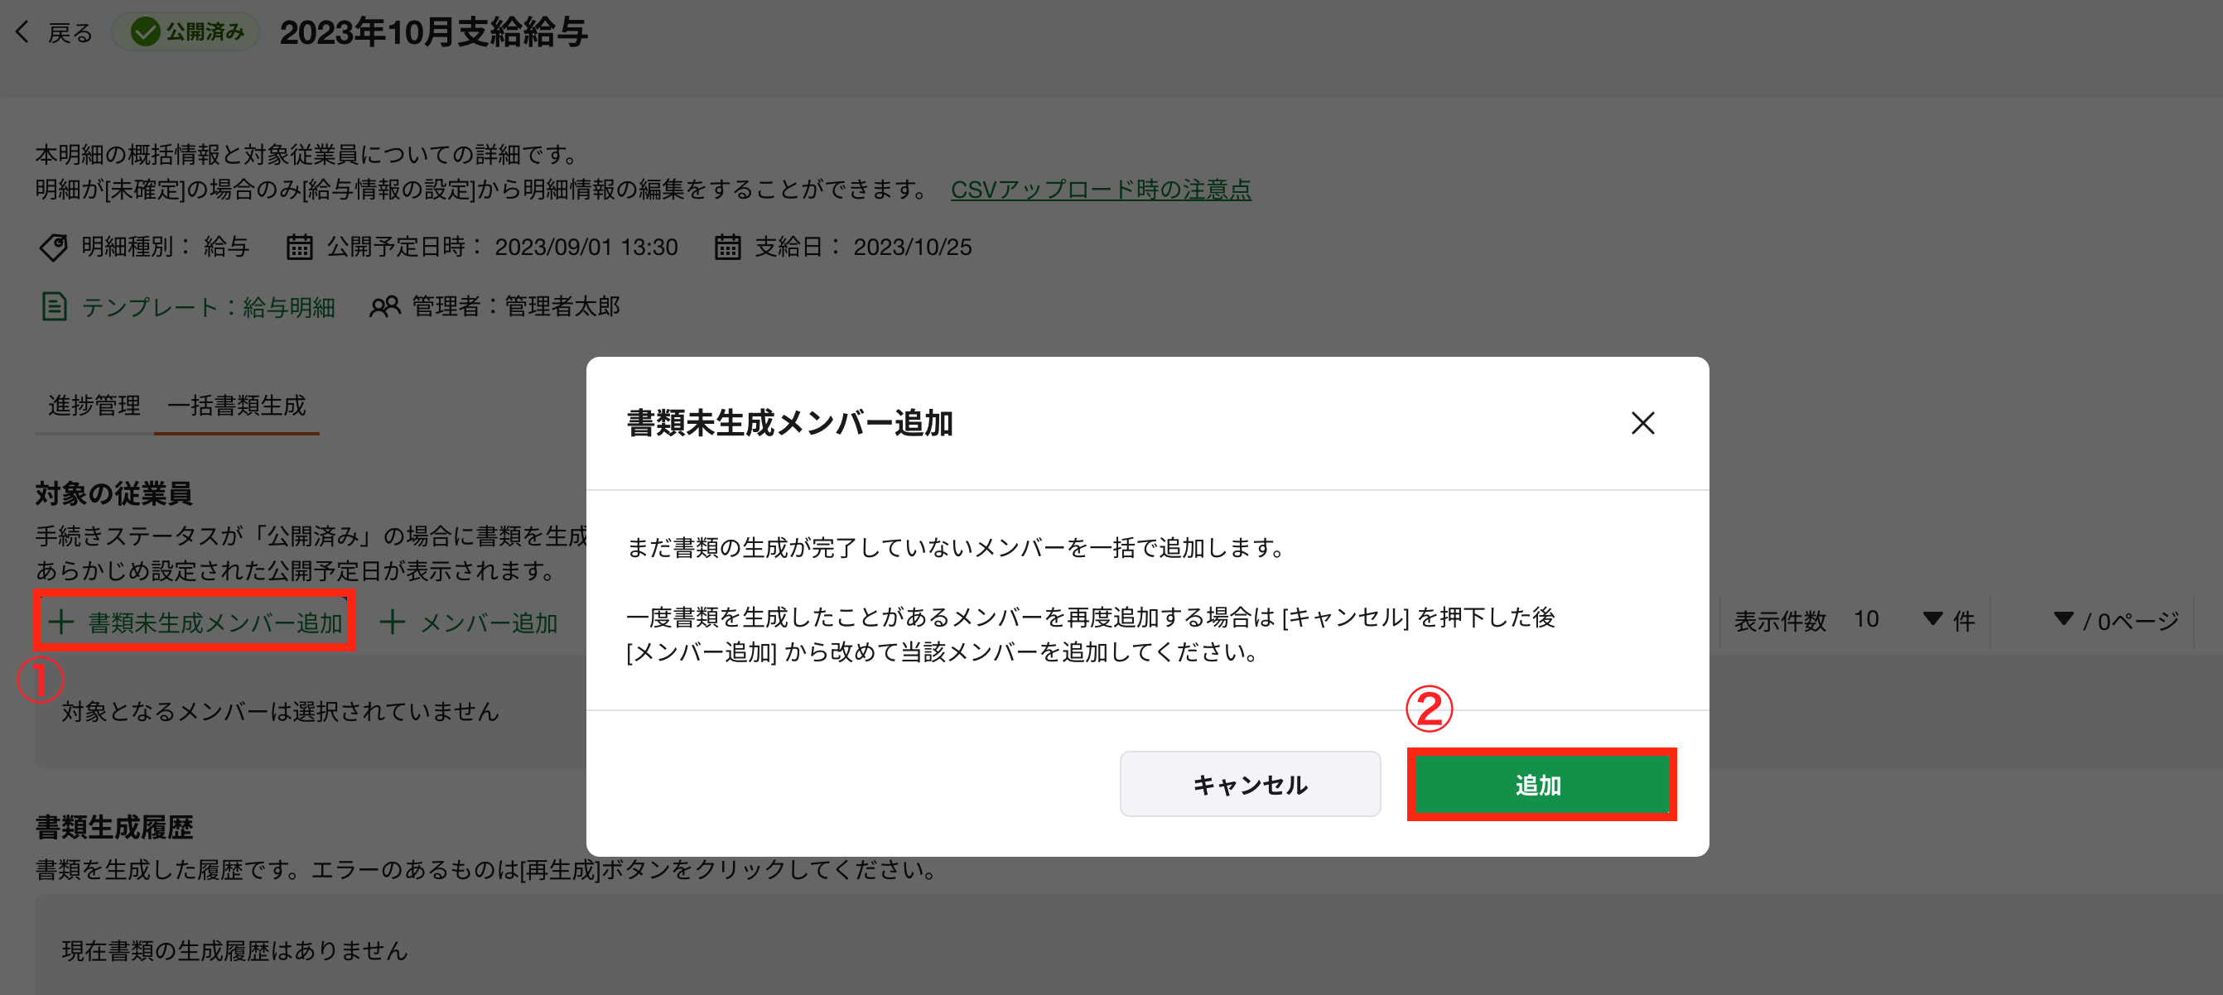Open the テンプレート：給与明細 link
This screenshot has width=2223, height=995.
208,307
